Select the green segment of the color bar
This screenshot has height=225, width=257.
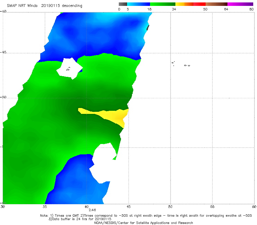163,4
